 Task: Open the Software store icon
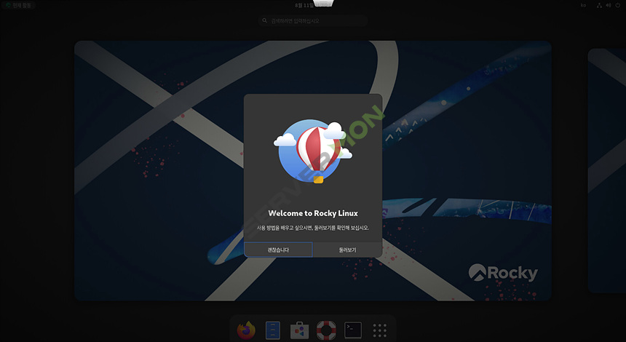click(299, 330)
